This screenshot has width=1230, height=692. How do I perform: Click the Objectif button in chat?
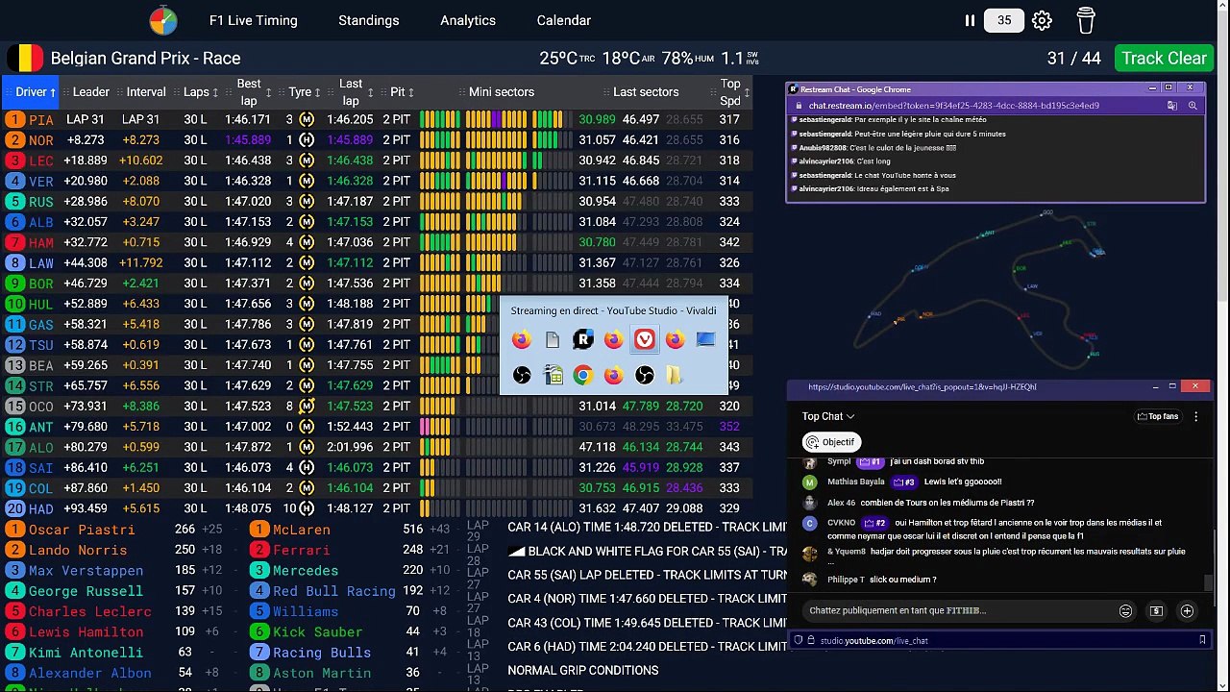click(831, 442)
